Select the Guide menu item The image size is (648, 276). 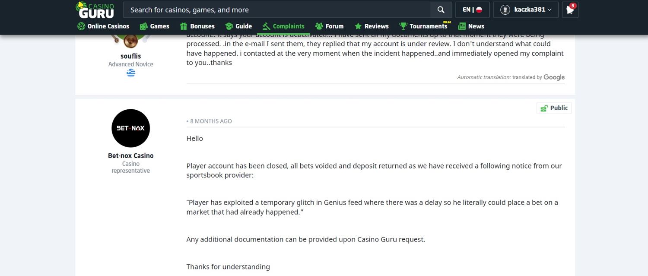[x=238, y=26]
